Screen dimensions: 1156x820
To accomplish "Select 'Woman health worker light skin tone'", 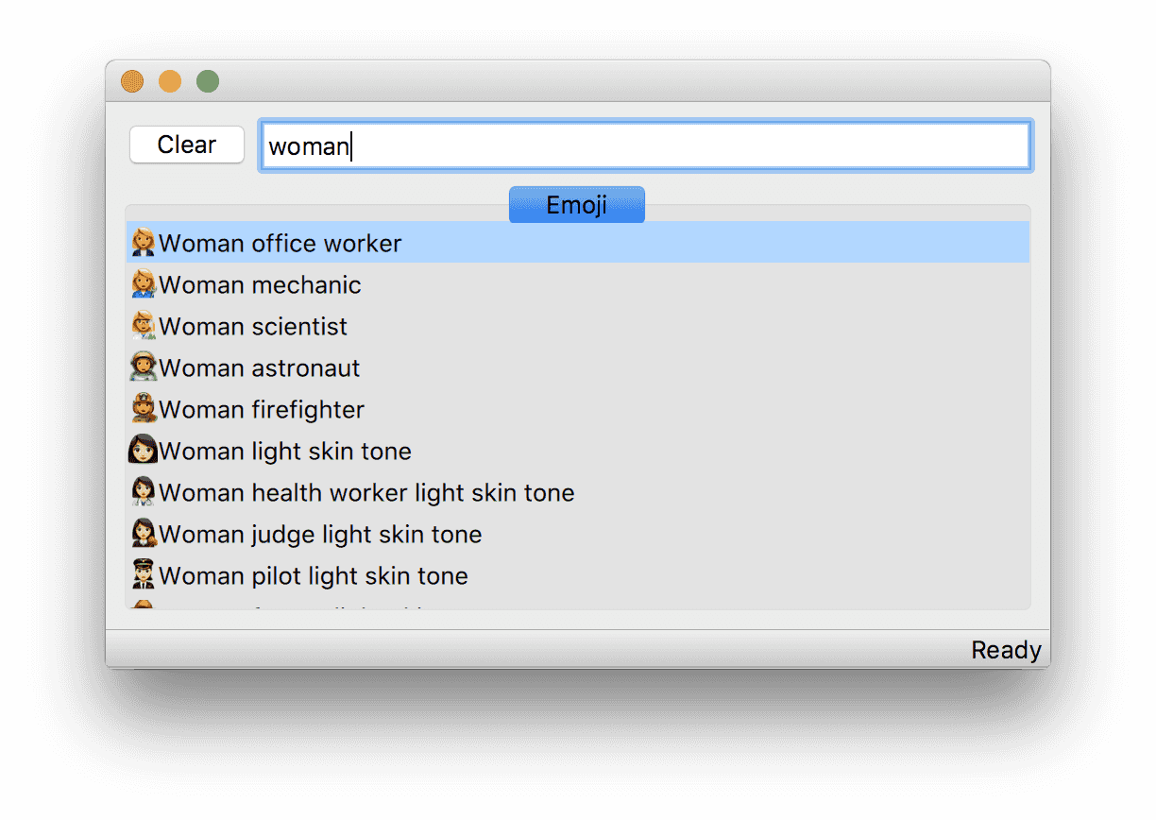I will [x=366, y=493].
